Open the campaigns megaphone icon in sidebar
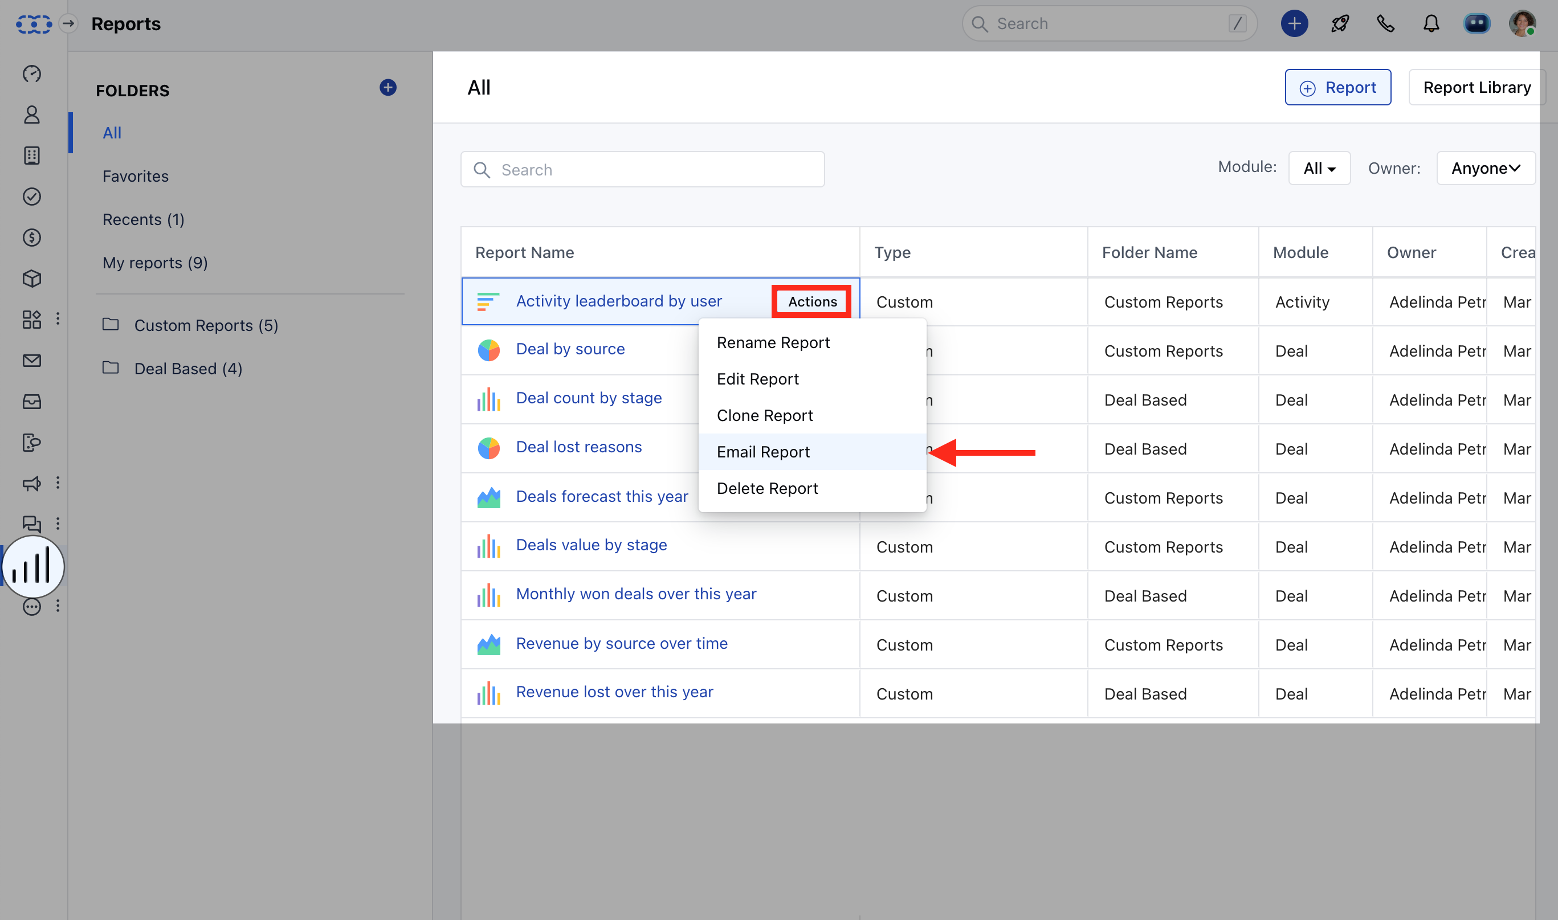 31,483
